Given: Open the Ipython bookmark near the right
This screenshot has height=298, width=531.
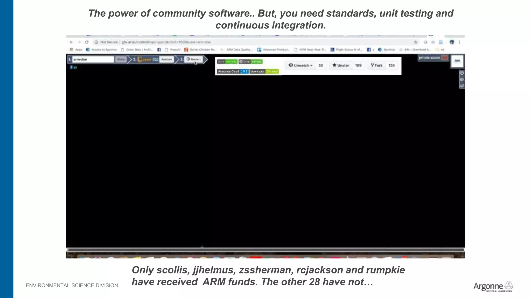Looking at the screenshot, I should (387, 50).
